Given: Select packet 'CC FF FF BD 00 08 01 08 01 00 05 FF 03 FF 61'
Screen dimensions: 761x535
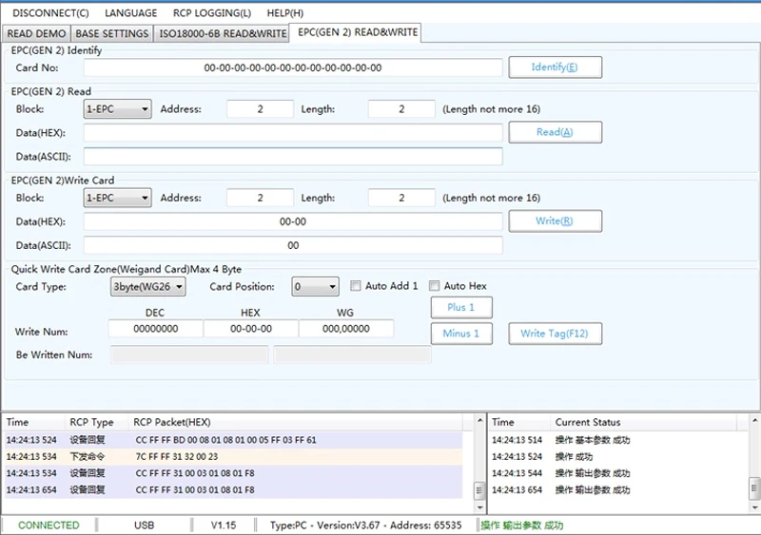Looking at the screenshot, I should click(x=233, y=440).
